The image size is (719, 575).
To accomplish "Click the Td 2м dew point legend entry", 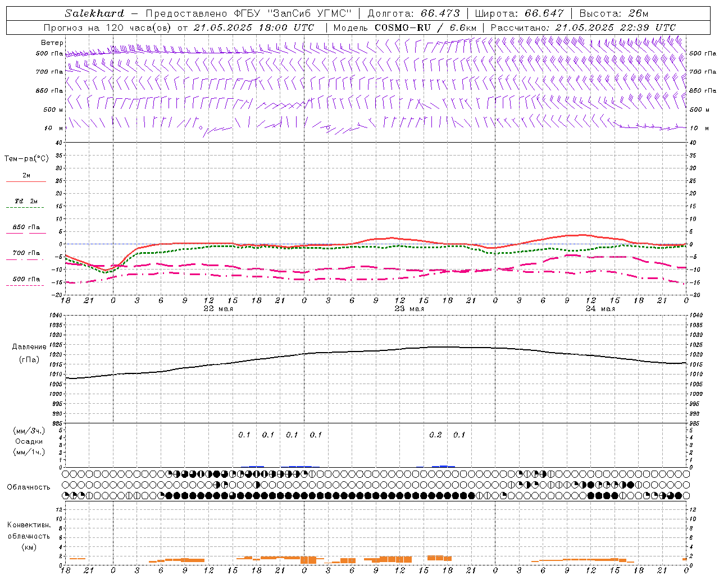I will coord(26,203).
